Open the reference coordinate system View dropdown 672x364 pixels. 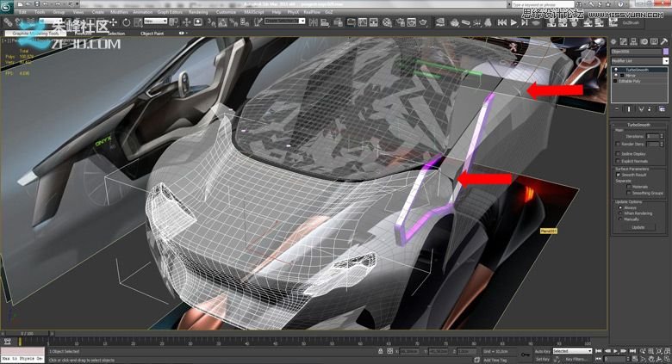point(155,21)
